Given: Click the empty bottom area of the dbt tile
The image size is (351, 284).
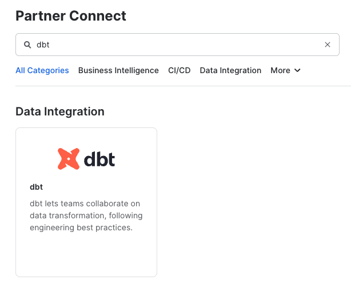Looking at the screenshot, I should 86,256.
